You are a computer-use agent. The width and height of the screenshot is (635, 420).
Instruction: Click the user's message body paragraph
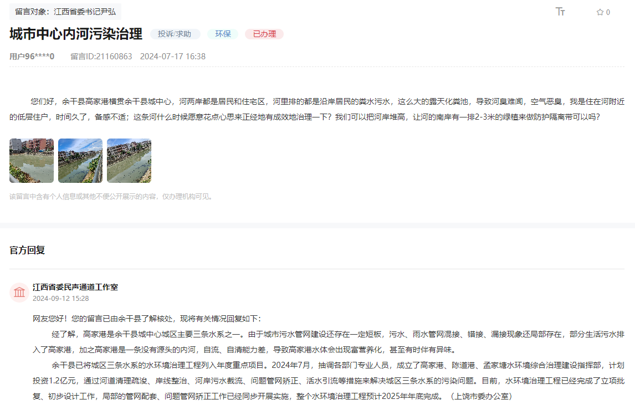tap(317, 109)
